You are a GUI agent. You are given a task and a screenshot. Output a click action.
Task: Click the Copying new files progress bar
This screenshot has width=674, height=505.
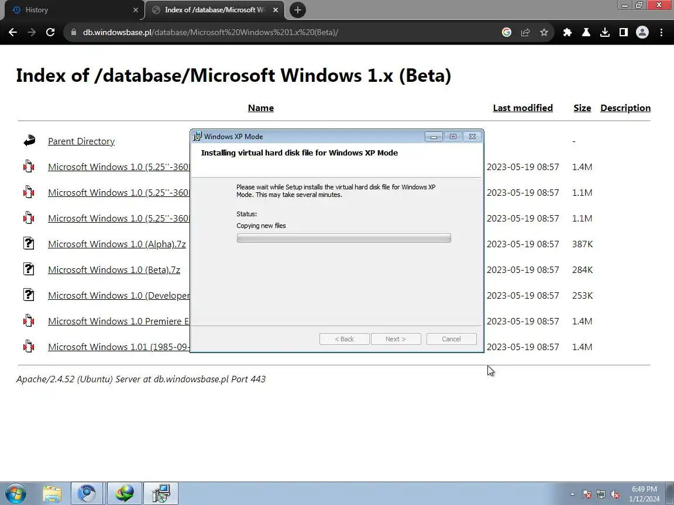(x=343, y=238)
